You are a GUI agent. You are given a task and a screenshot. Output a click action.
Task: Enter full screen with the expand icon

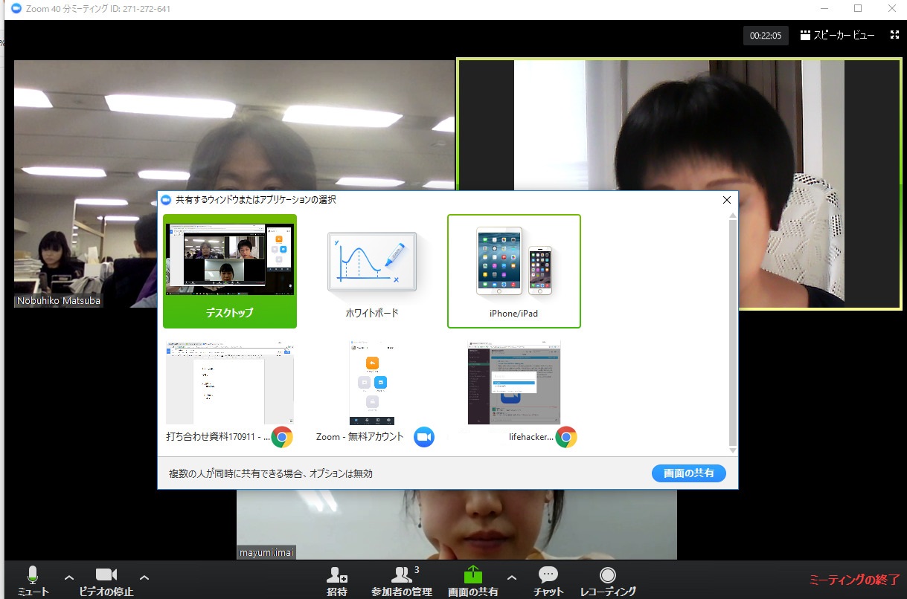click(x=894, y=35)
